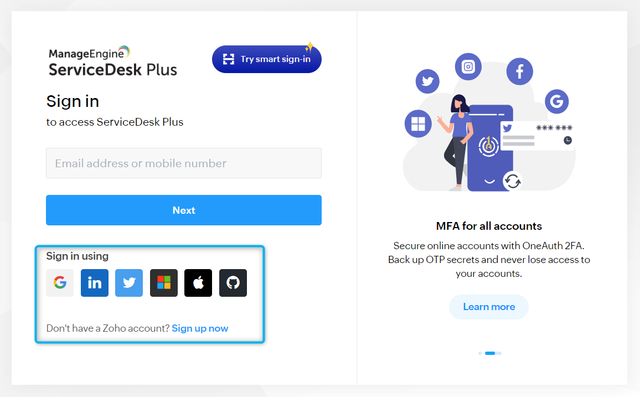Choose the Twitter sign-in icon
This screenshot has width=640, height=397.
pos(129,283)
